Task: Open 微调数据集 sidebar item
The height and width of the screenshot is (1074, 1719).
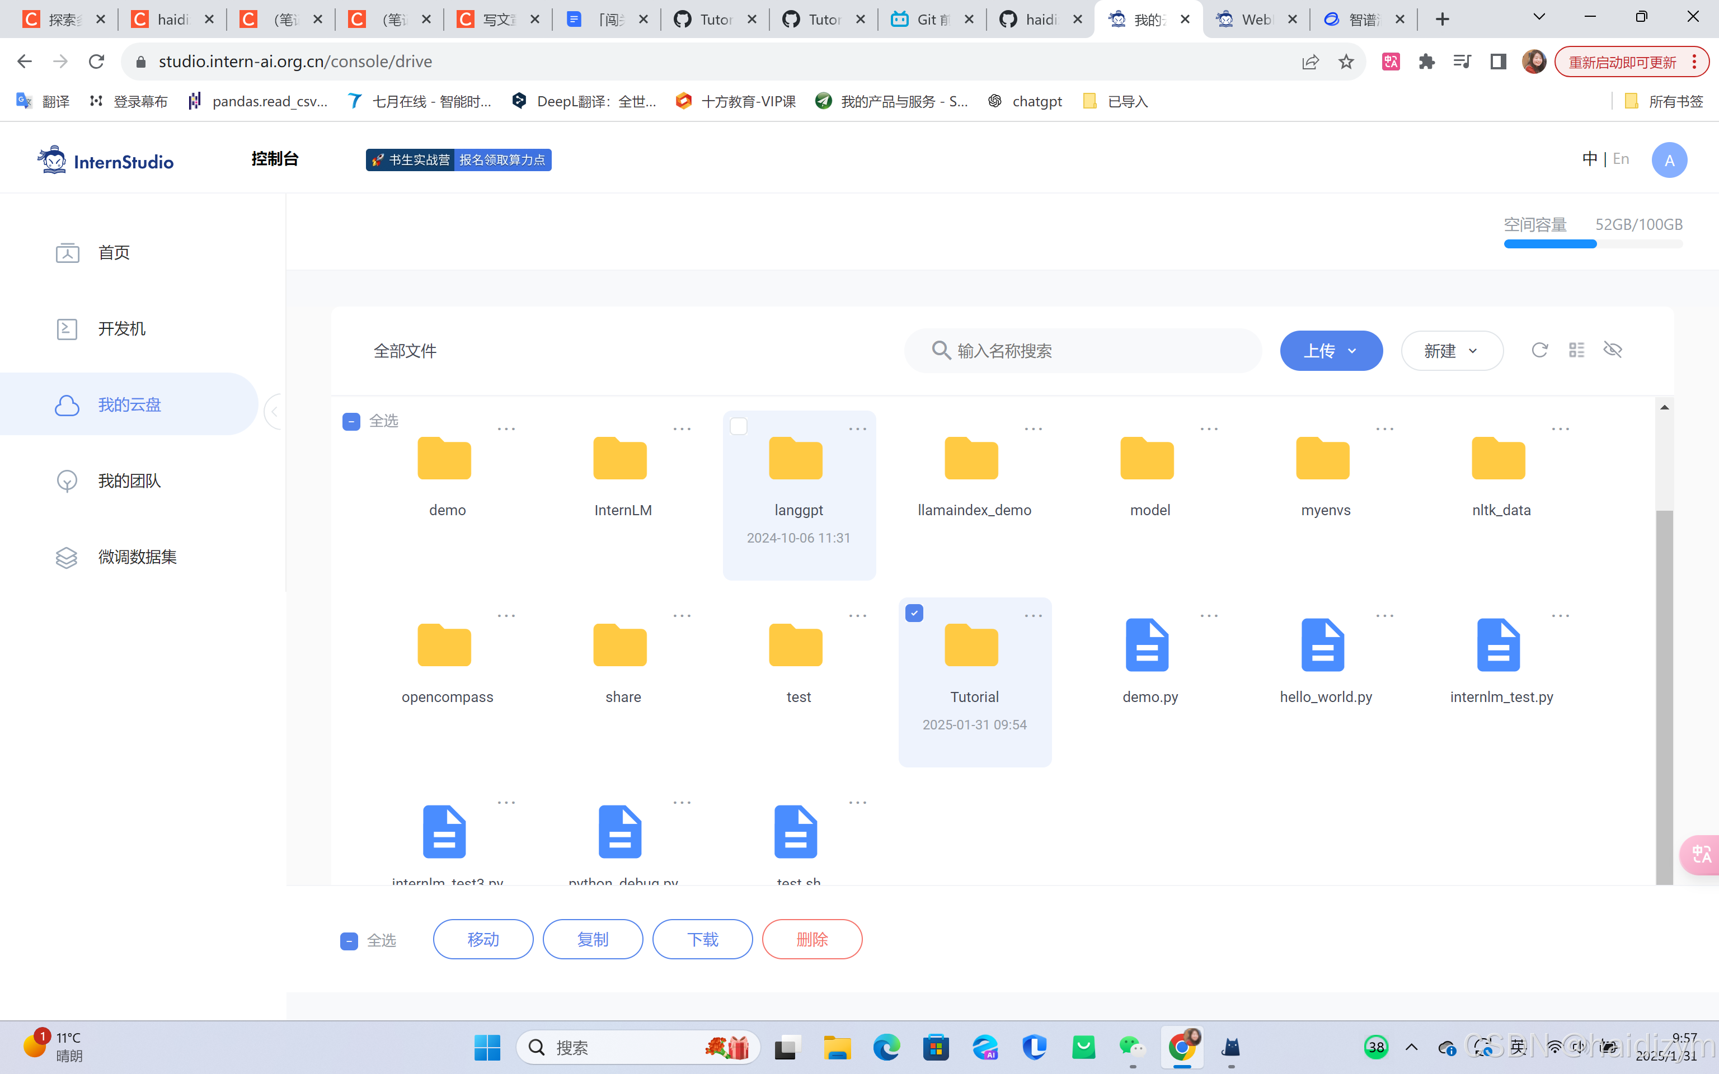Action: click(137, 557)
